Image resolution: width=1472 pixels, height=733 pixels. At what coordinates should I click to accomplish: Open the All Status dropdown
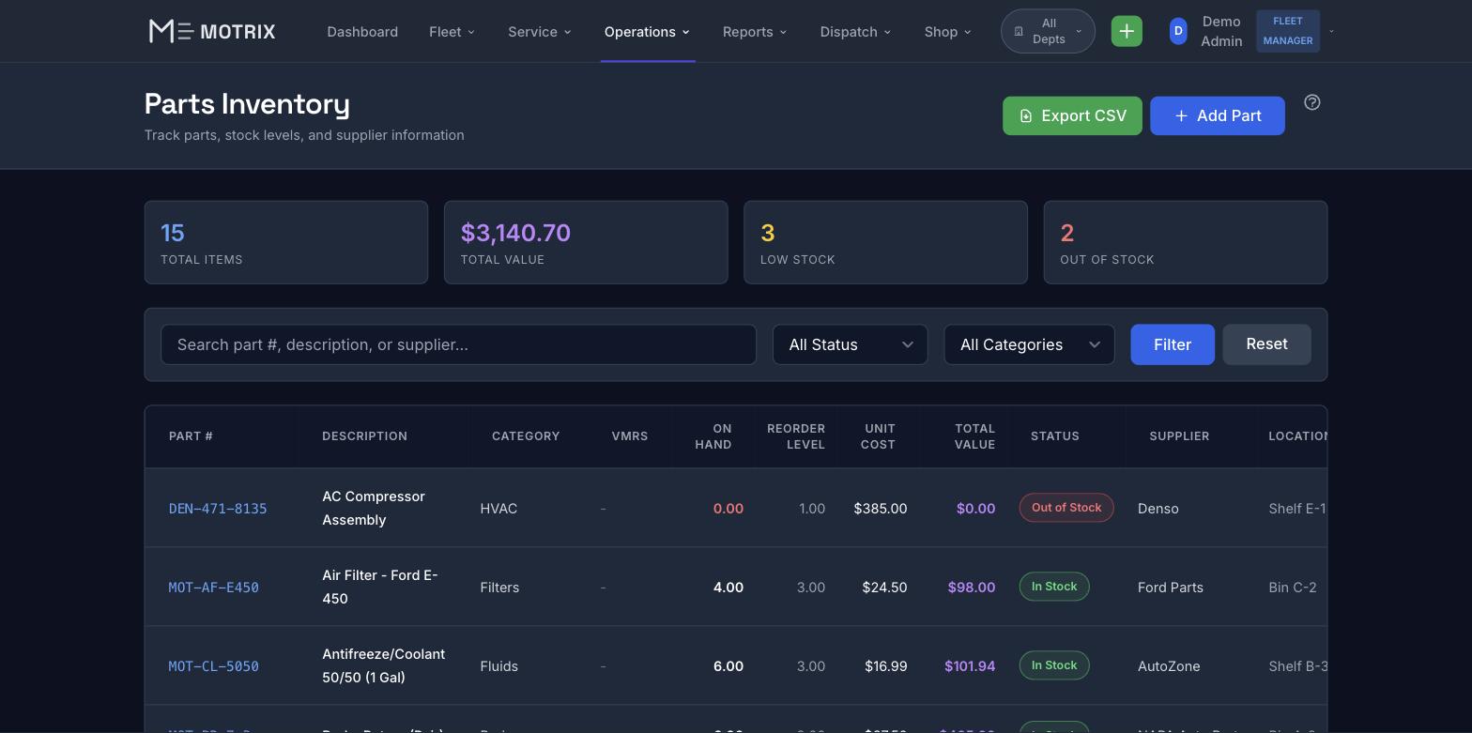tap(851, 344)
